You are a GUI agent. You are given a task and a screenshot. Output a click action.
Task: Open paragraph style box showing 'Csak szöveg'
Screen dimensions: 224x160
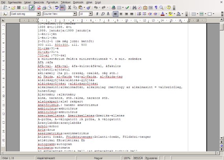[x=25, y=14]
